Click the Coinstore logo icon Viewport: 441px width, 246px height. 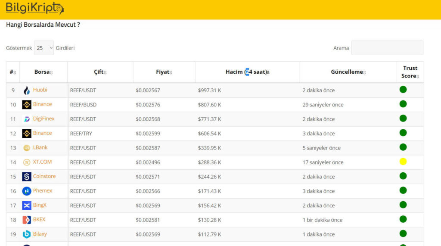[27, 177]
